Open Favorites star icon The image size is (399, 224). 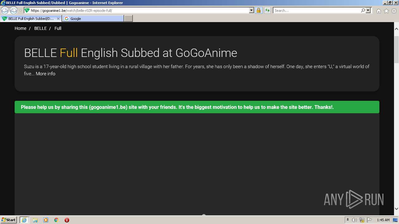386,11
